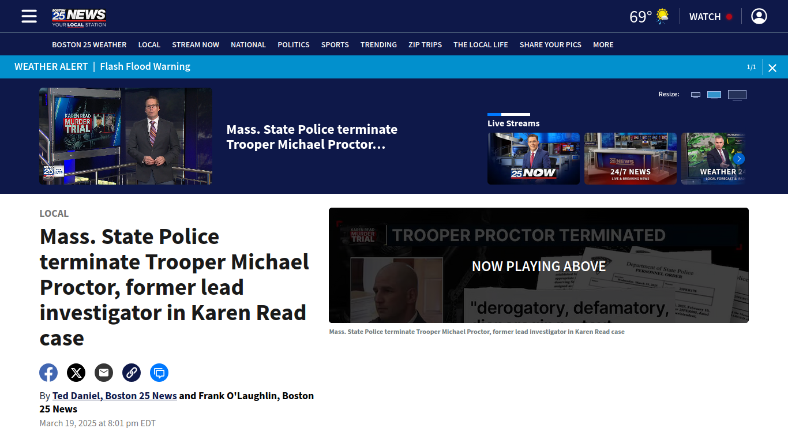Open author Ted Daniel's profile link

point(115,396)
